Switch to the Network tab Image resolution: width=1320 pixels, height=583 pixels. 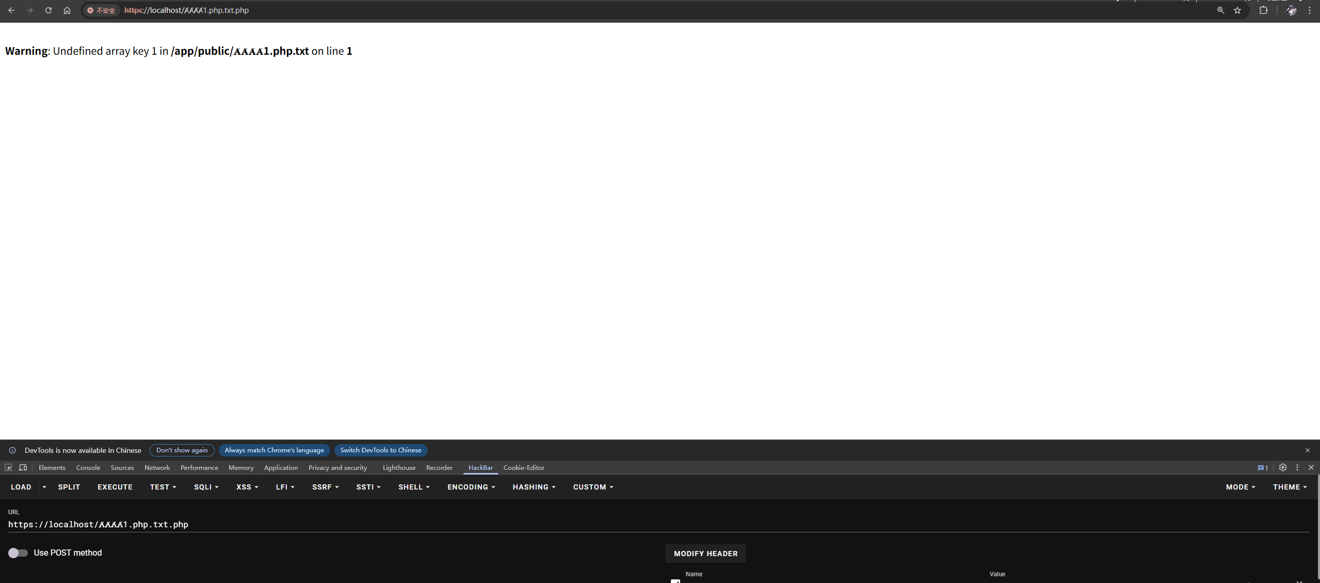point(157,468)
